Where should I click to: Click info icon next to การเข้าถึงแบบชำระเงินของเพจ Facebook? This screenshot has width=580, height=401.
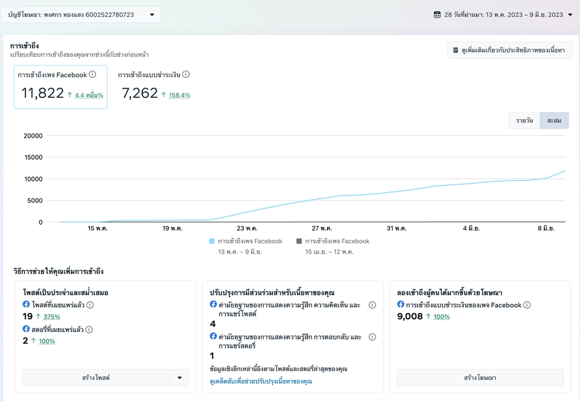click(527, 305)
